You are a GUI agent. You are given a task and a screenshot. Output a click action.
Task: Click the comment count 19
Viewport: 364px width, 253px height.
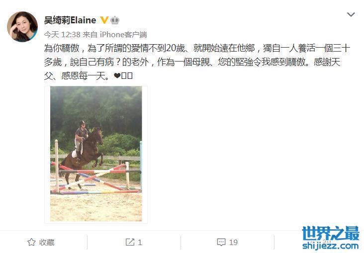point(233,243)
